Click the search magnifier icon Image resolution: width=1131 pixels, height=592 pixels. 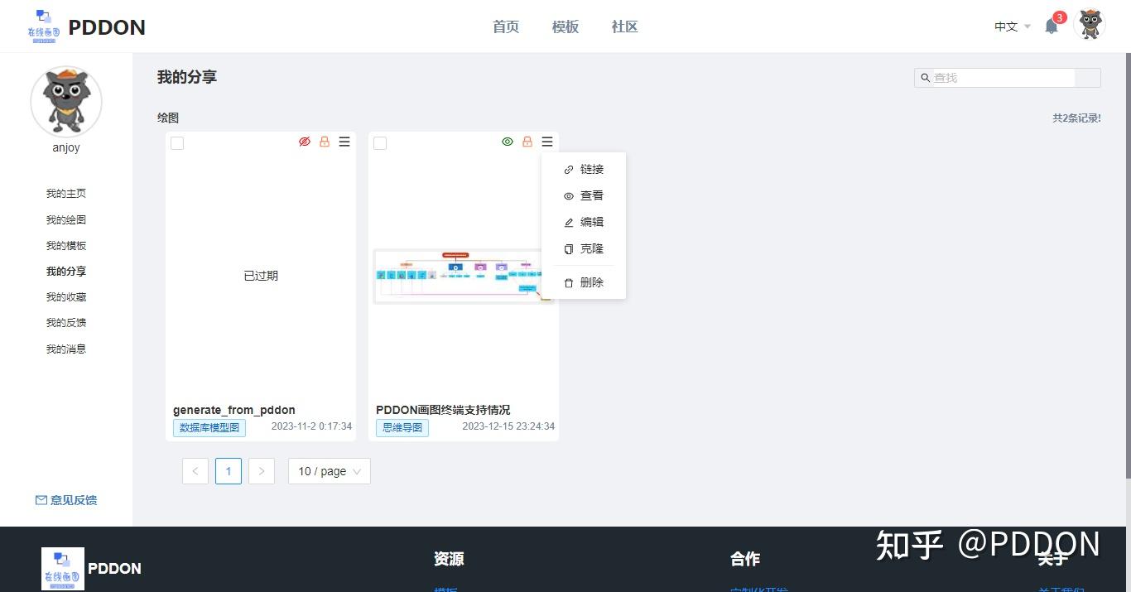click(926, 77)
